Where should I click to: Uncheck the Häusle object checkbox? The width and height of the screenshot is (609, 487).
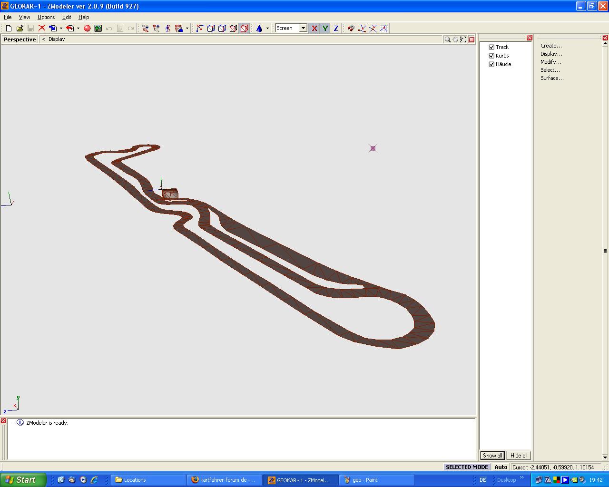pyautogui.click(x=491, y=64)
